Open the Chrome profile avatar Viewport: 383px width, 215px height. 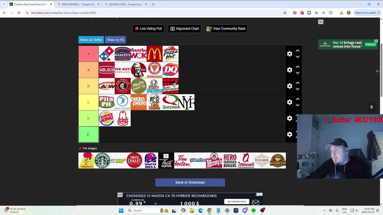click(x=349, y=13)
